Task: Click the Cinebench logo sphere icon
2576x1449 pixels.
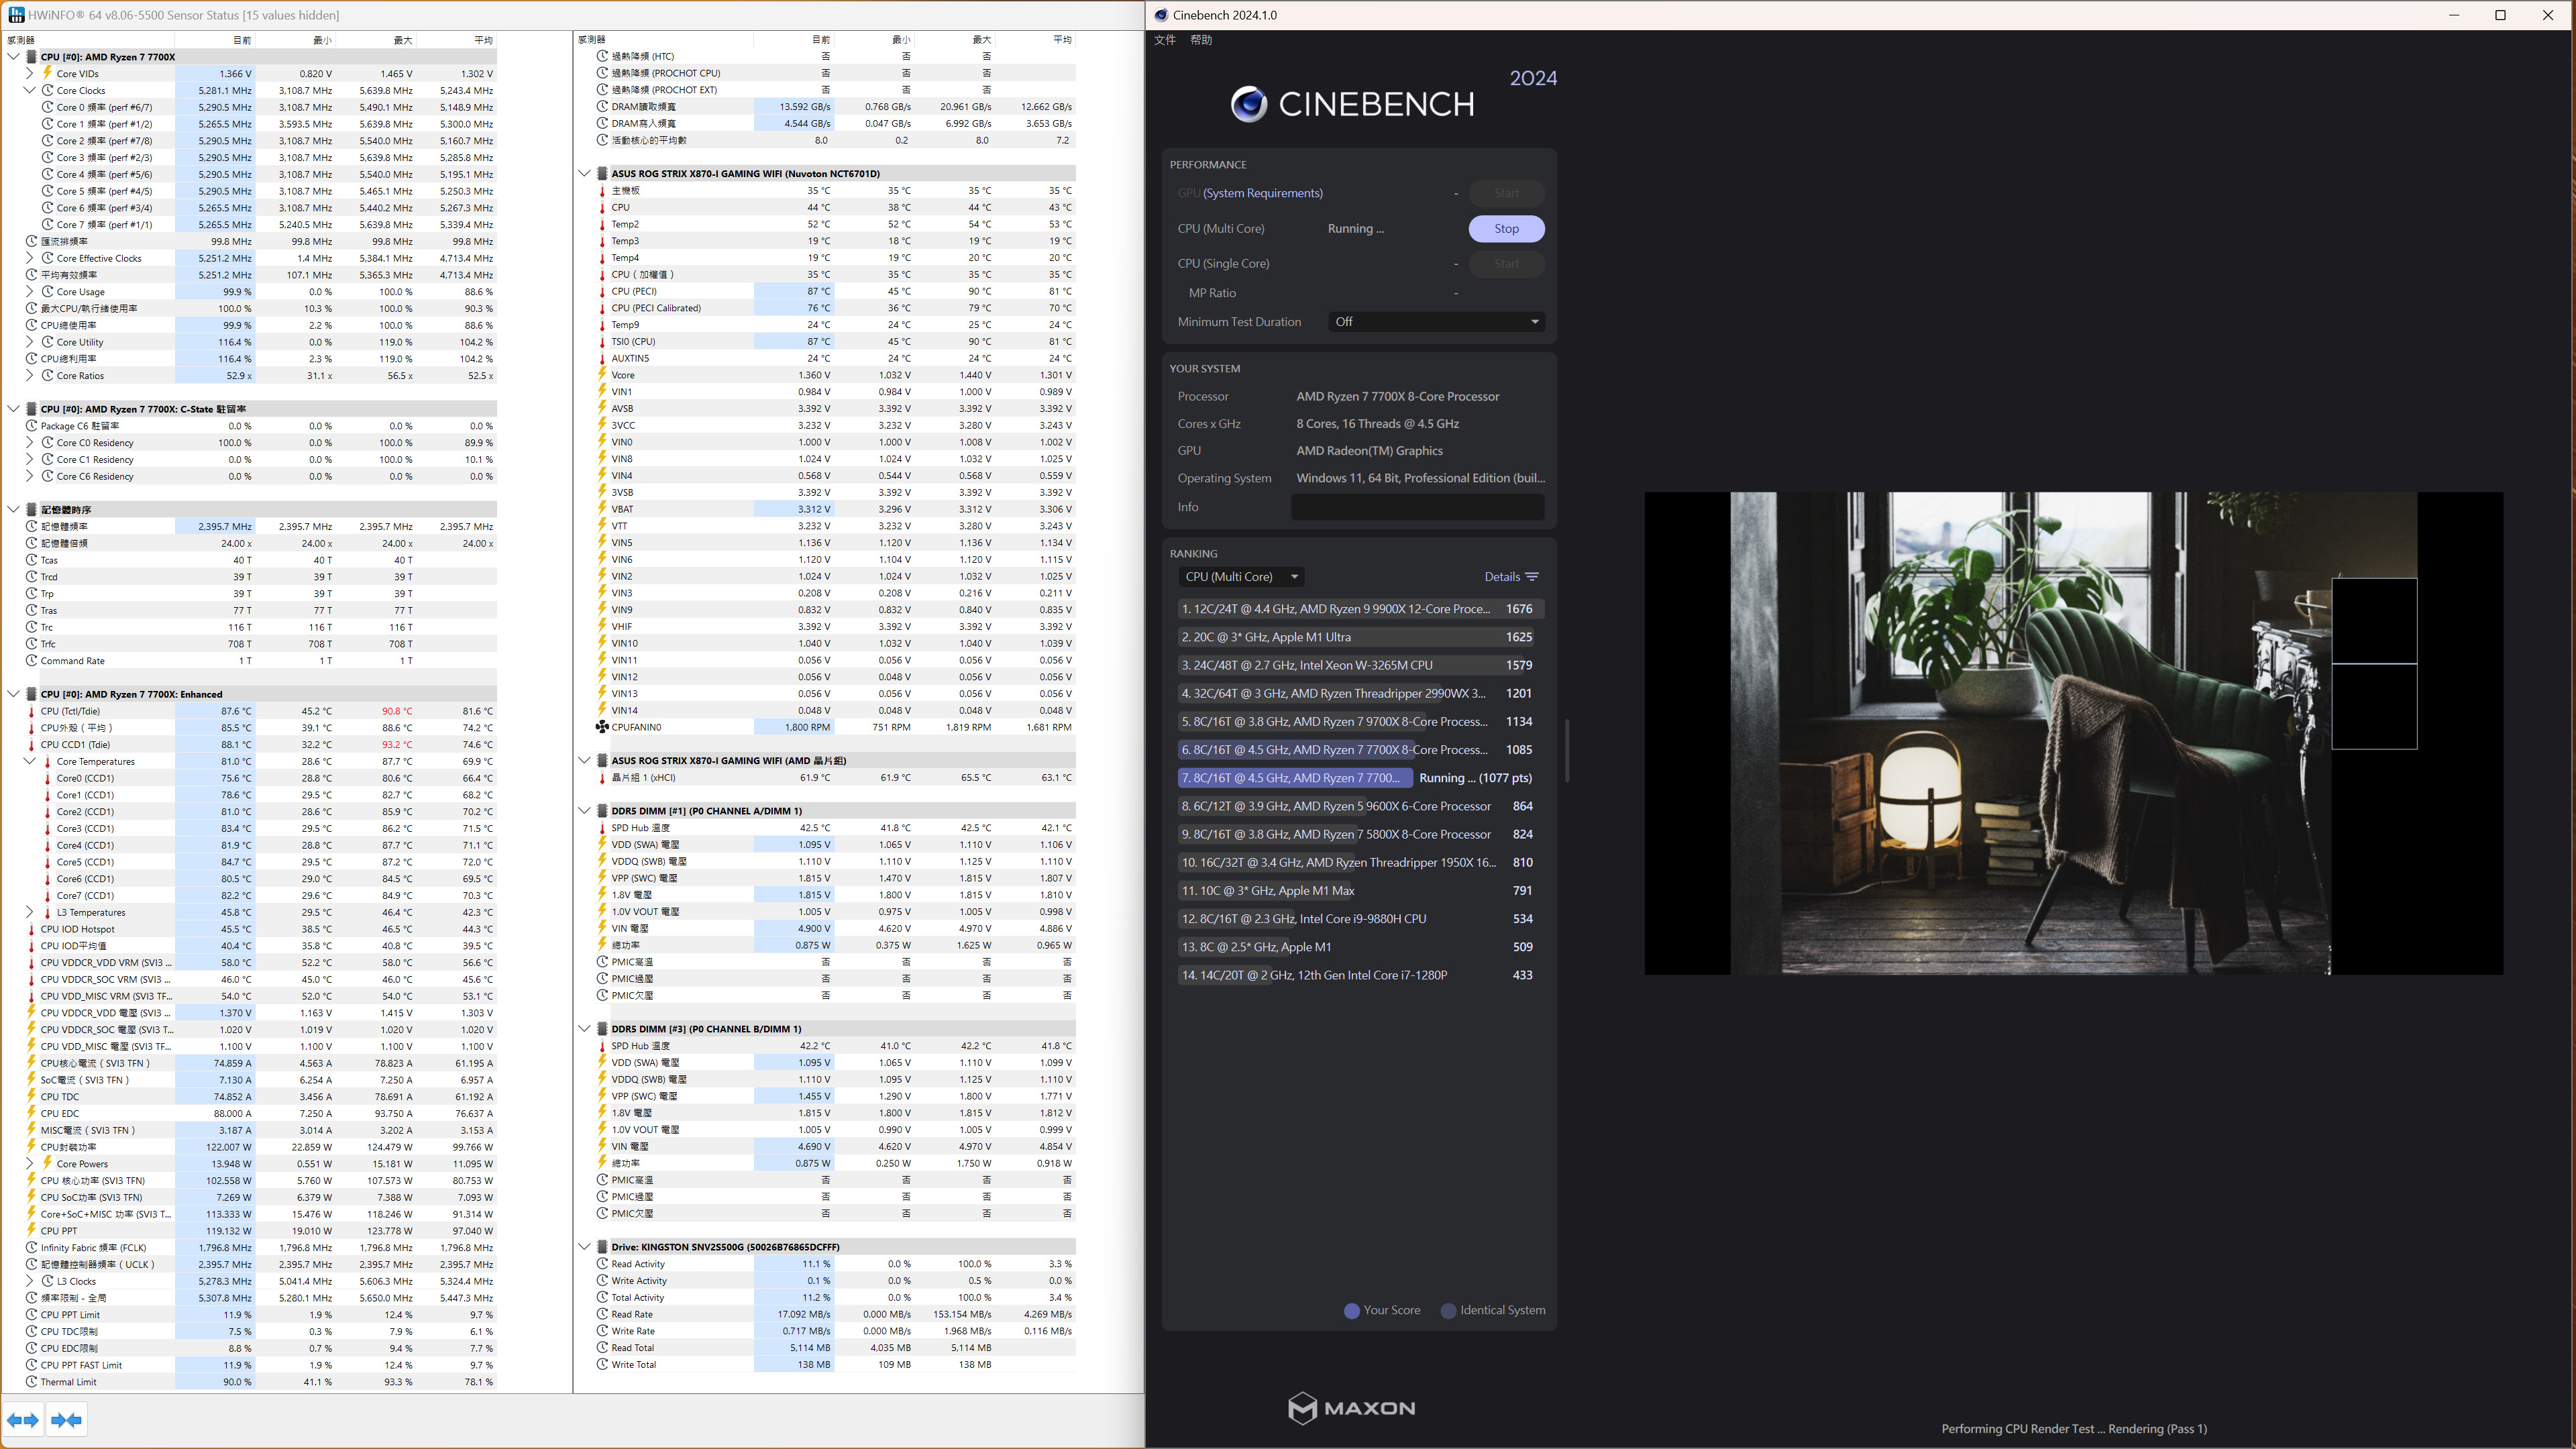Action: point(1248,104)
